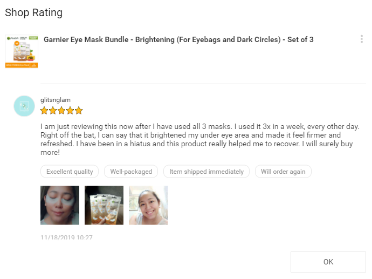Click the review text paragraph

(x=200, y=139)
